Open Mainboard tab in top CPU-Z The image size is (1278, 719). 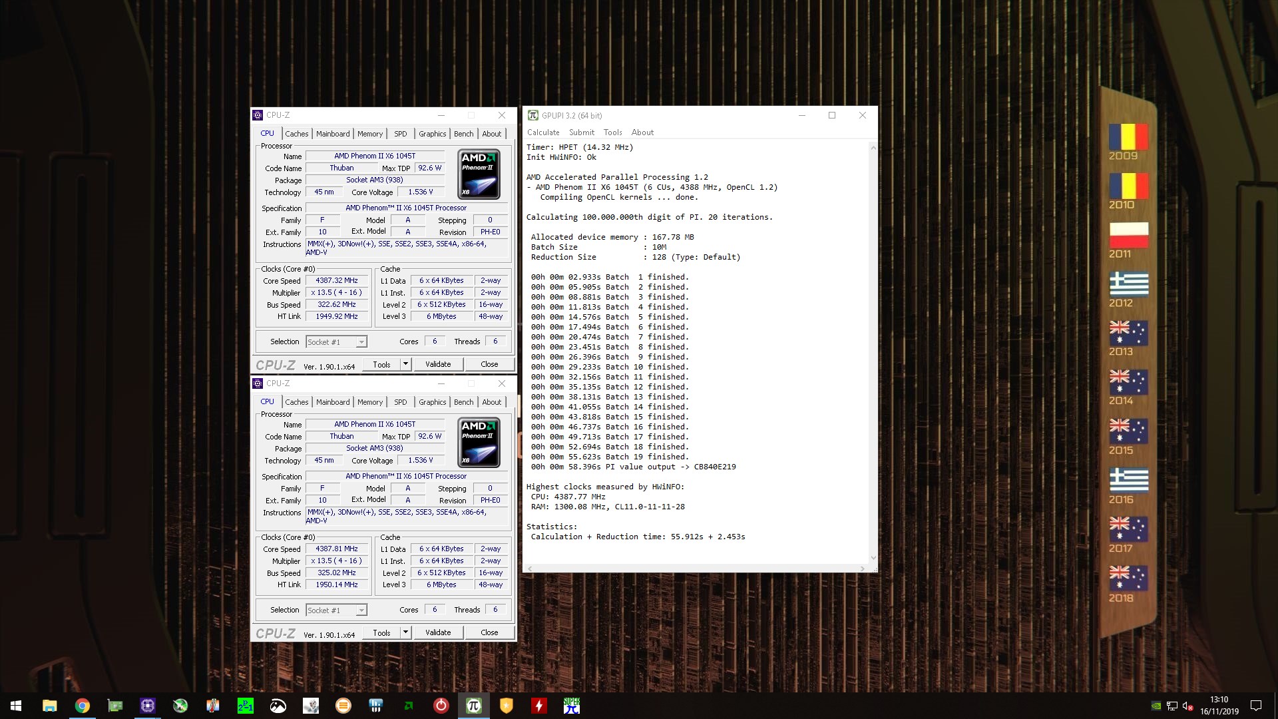pyautogui.click(x=333, y=134)
